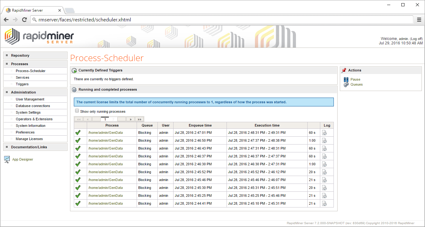Click the browser reload icon
This screenshot has height=227, width=425.
click(x=24, y=20)
